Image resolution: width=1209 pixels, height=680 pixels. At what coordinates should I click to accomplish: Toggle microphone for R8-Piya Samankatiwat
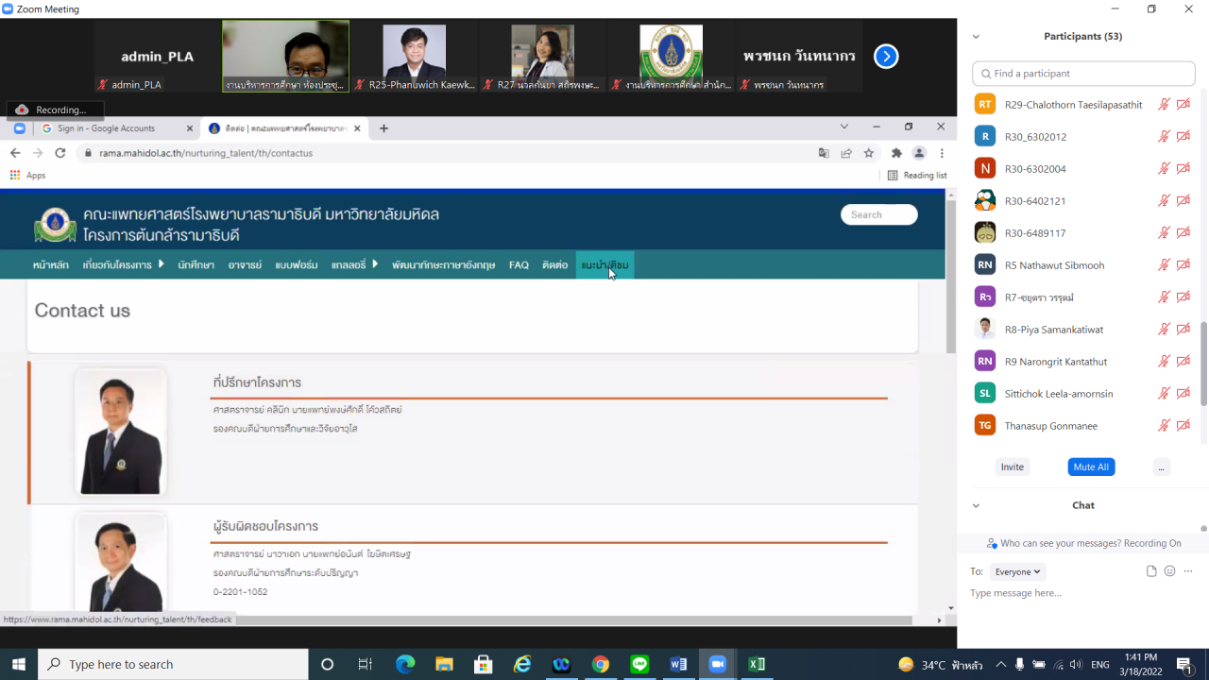pos(1164,330)
